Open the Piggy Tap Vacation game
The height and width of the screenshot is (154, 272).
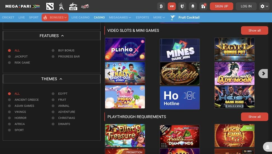pyautogui.click(x=125, y=97)
